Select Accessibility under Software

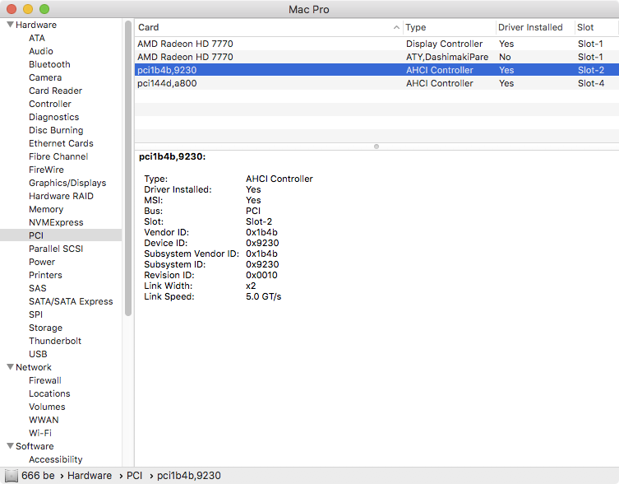click(56, 459)
